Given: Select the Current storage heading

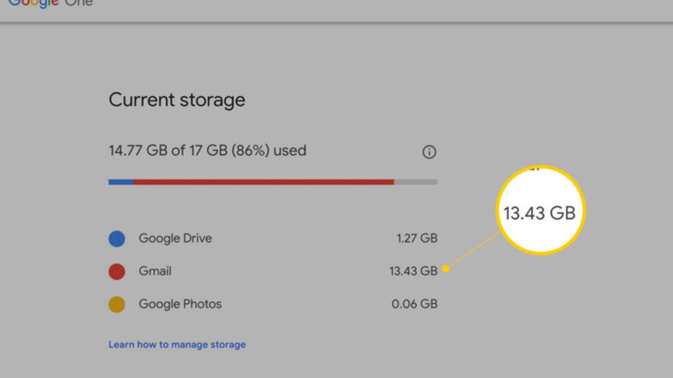Looking at the screenshot, I should point(177,100).
